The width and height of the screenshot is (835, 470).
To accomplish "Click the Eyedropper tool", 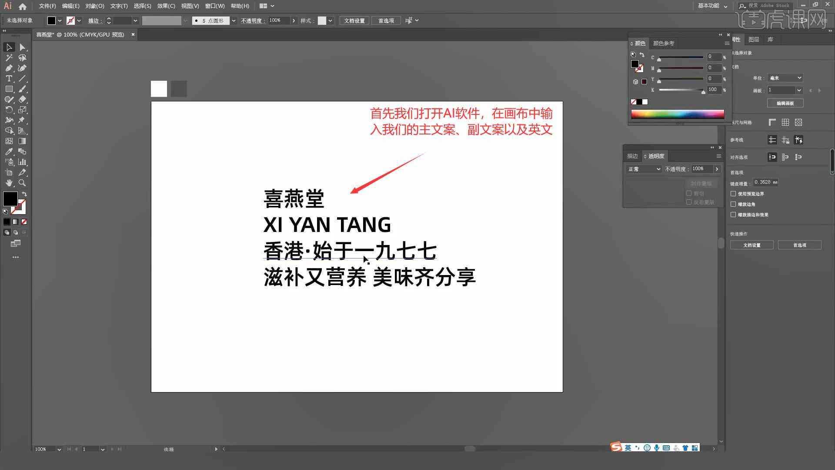I will (9, 151).
